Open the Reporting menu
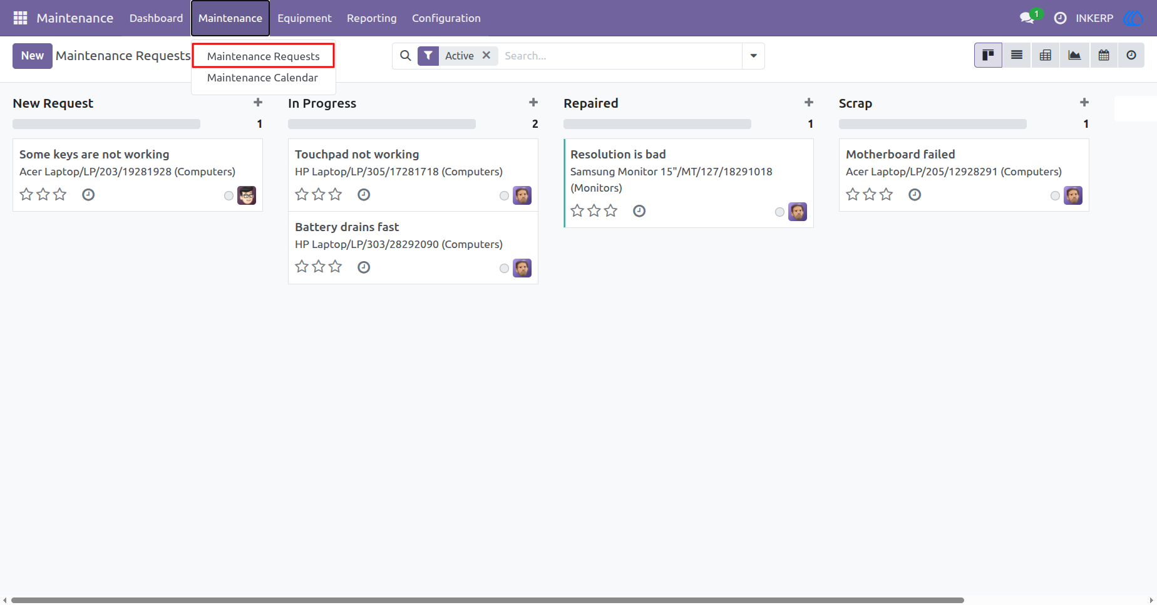Viewport: 1157px width, 605px height. [x=372, y=18]
